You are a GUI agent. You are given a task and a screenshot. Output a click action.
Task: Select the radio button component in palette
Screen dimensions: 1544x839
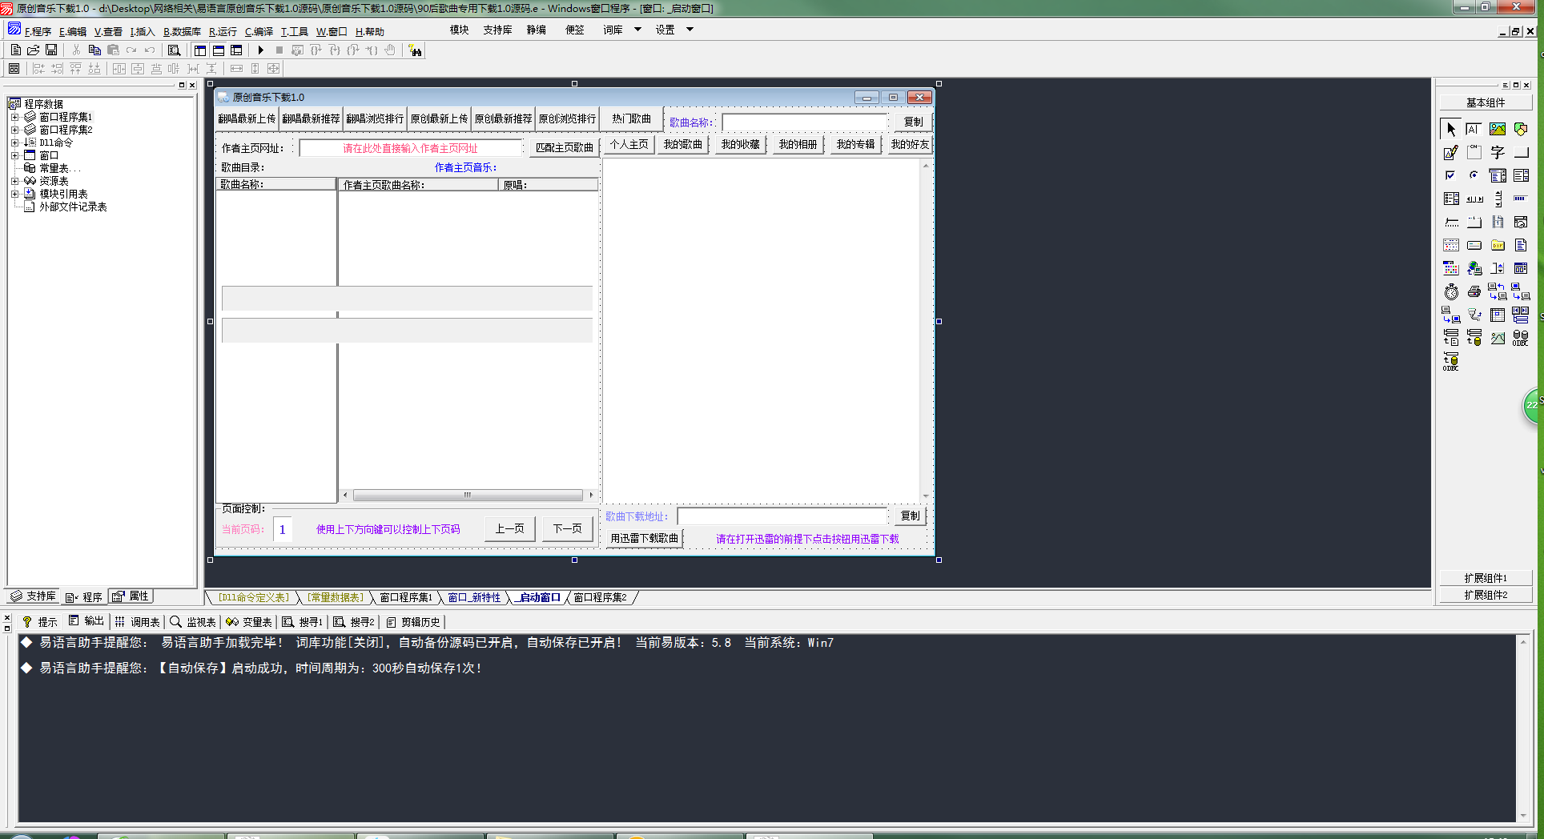[1474, 175]
